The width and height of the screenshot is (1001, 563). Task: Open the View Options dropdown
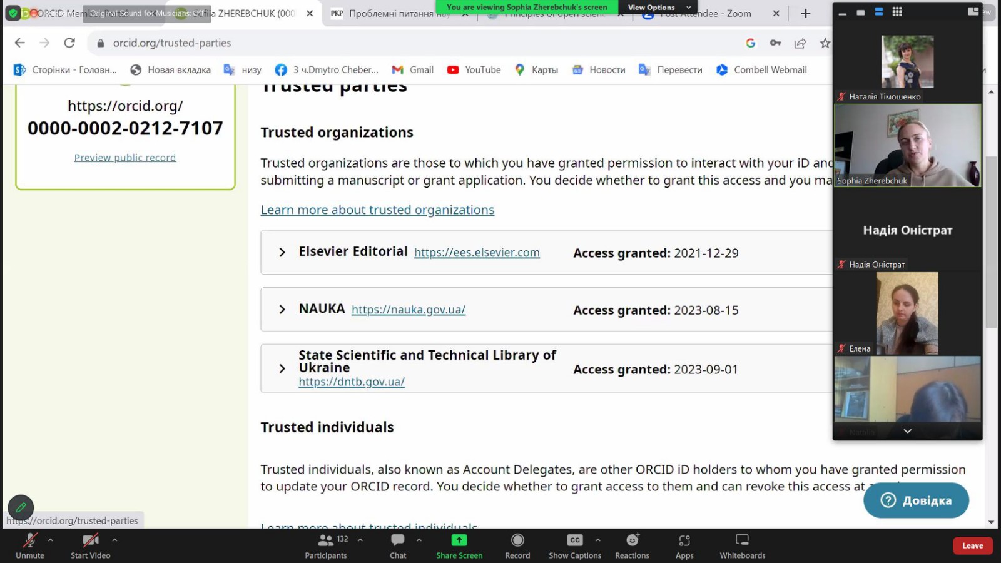click(658, 8)
